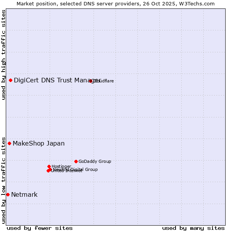Click the Cloudflare label text
The image size is (231, 231).
[104, 81]
